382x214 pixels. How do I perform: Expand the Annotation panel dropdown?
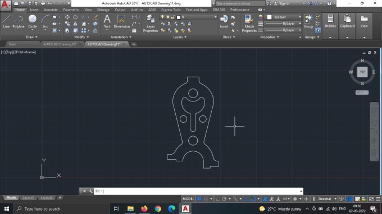click(121, 37)
